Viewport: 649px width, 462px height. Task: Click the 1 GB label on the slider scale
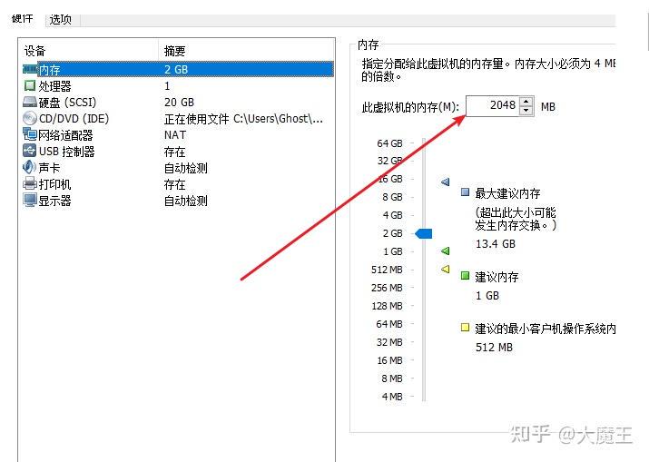[x=392, y=251]
